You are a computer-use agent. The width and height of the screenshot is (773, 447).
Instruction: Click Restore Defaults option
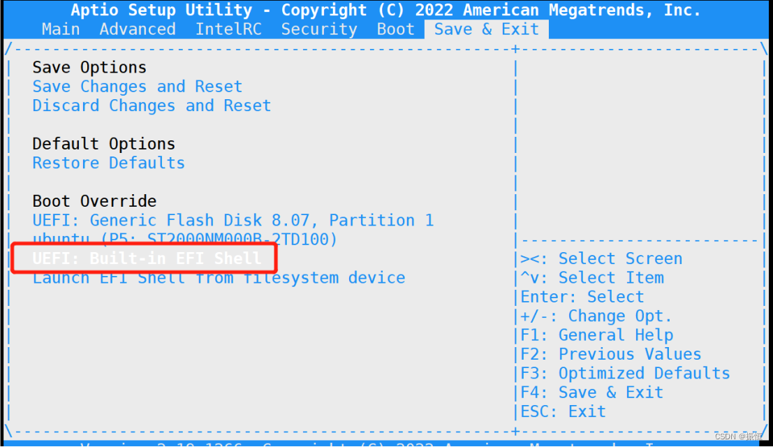click(x=108, y=163)
